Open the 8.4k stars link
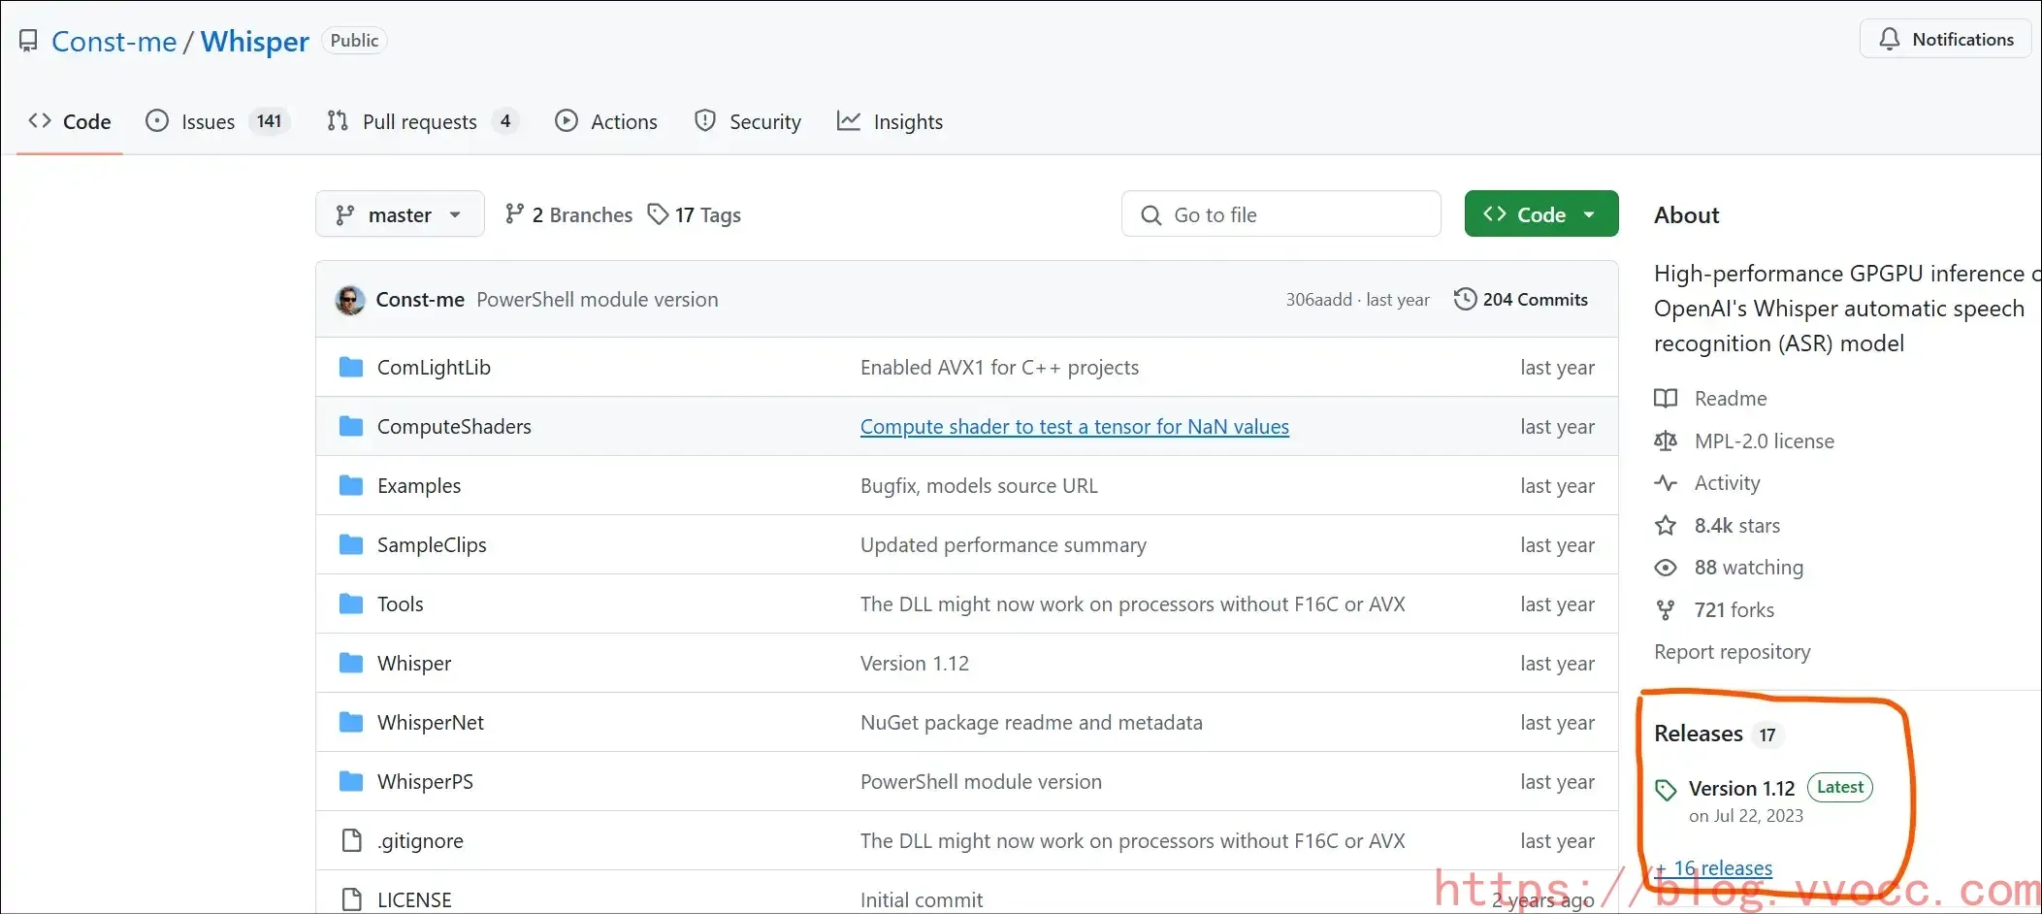This screenshot has height=914, width=2042. pyautogui.click(x=1736, y=526)
